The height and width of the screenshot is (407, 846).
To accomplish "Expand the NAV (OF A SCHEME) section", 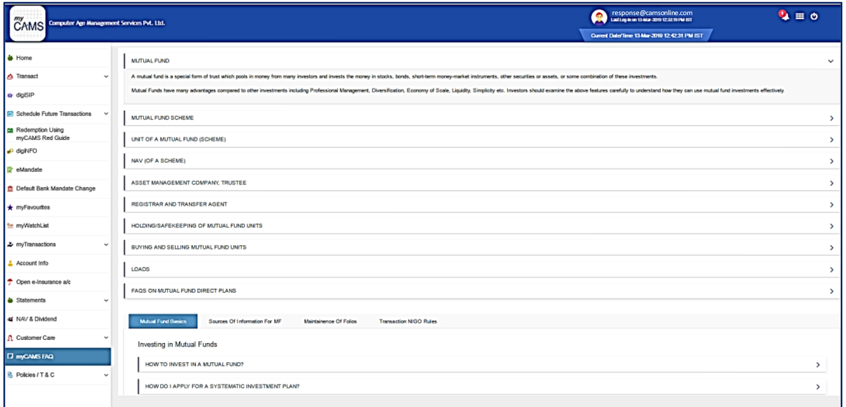I will point(831,161).
